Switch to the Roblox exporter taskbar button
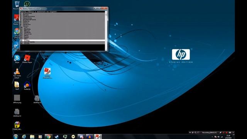 [x=98, y=136]
